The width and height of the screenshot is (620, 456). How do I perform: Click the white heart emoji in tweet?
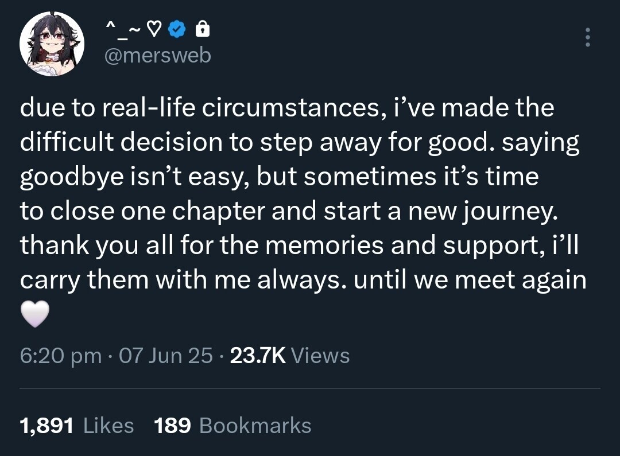click(35, 315)
